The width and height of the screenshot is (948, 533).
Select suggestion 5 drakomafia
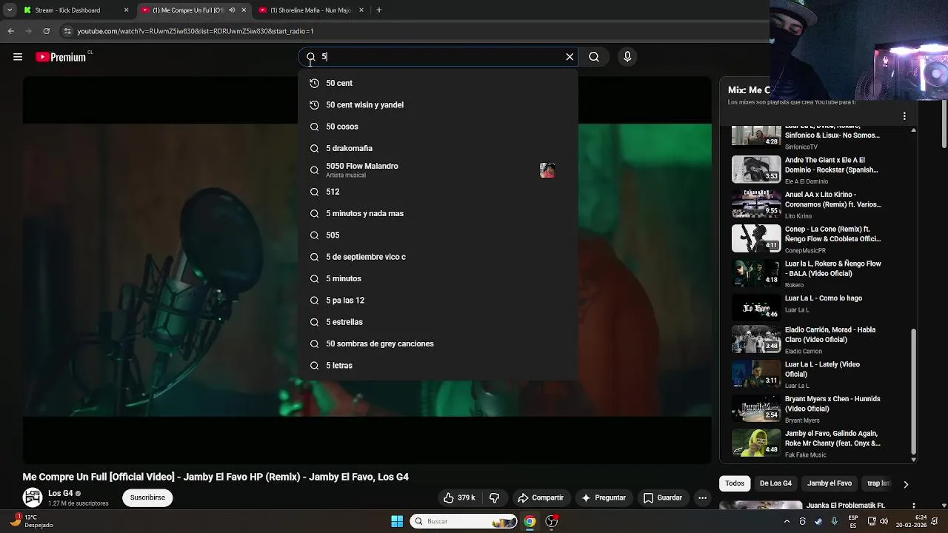438,148
